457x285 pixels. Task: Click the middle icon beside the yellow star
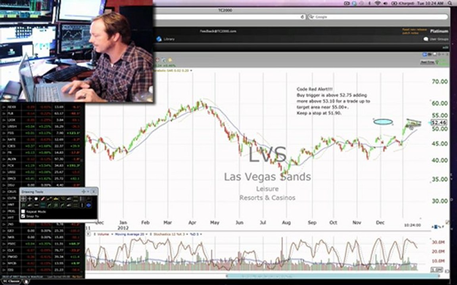(x=164, y=60)
